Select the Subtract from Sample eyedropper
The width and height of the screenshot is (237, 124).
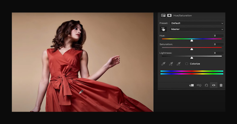[x=179, y=64]
